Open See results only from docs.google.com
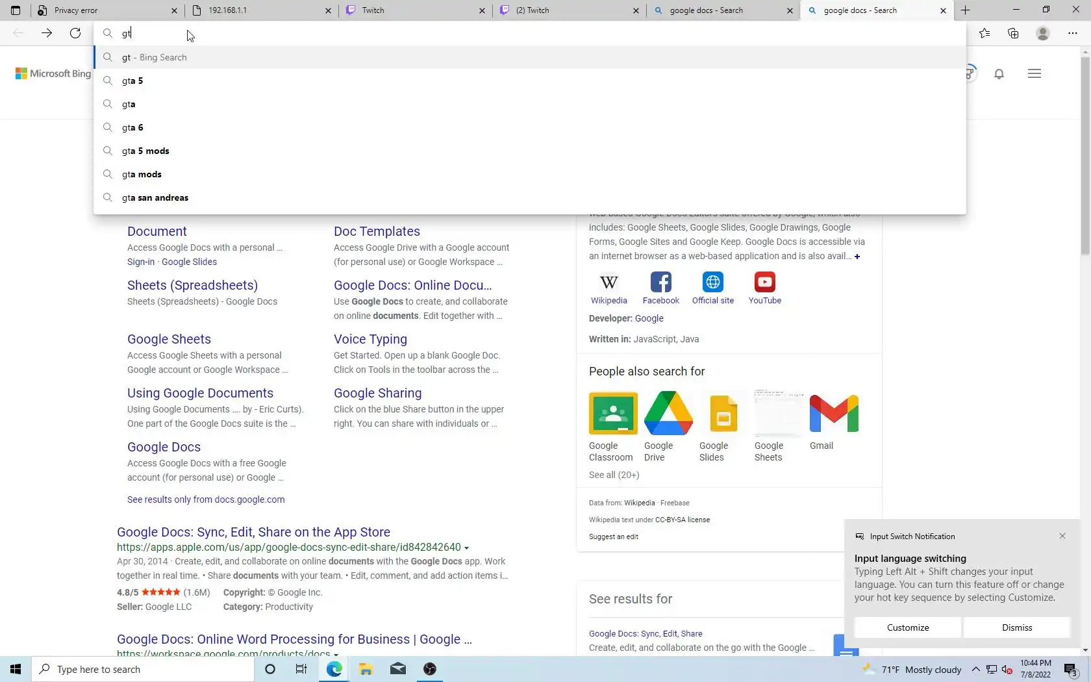This screenshot has height=682, width=1091. click(x=206, y=499)
